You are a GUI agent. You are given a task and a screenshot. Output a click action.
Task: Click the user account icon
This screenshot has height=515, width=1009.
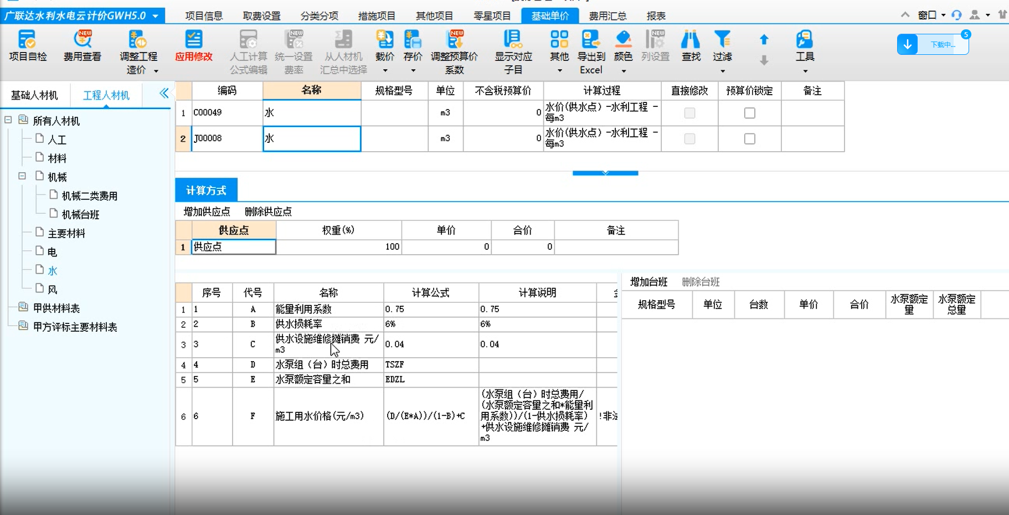975,15
